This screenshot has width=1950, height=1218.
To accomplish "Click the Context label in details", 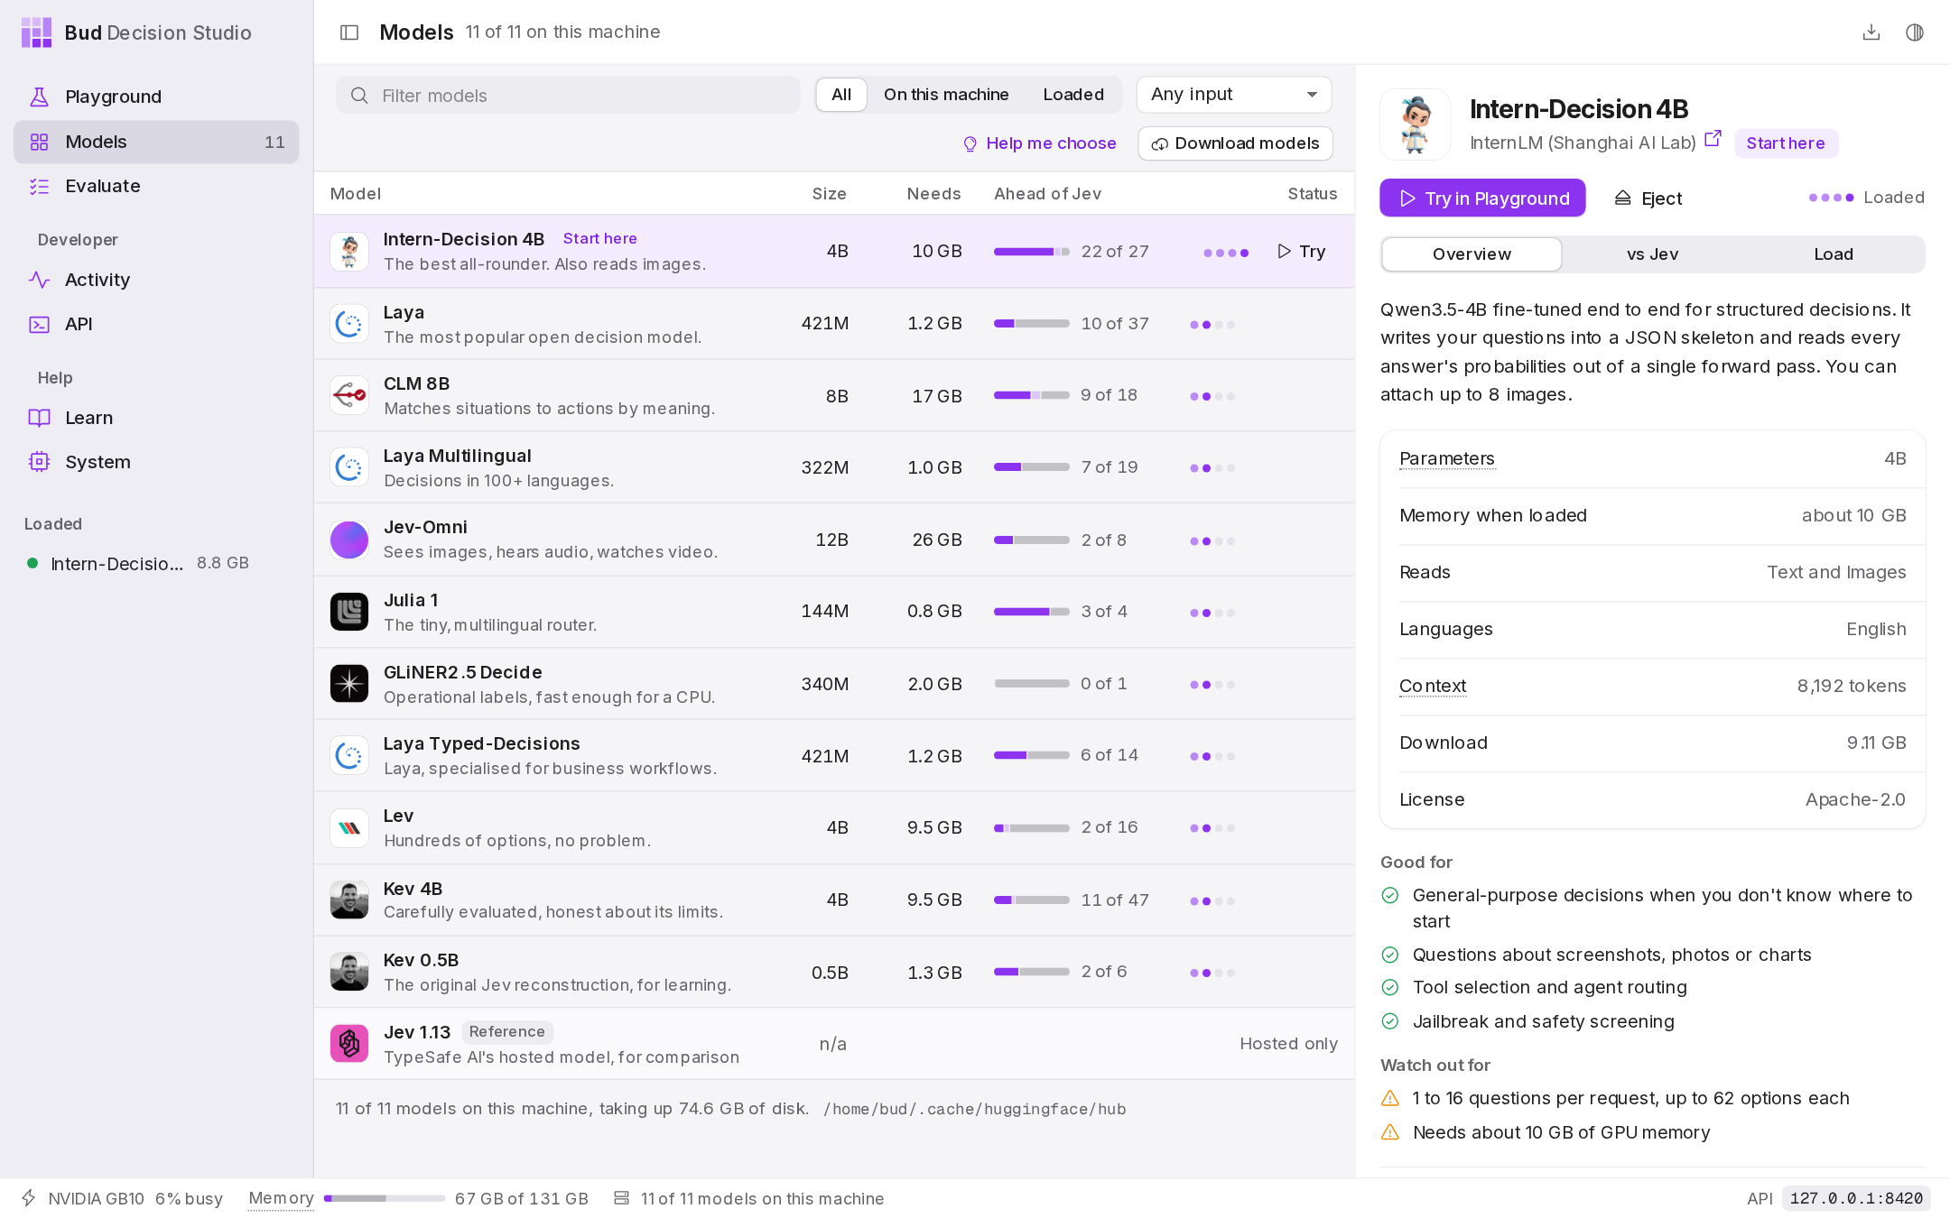I will pyautogui.click(x=1433, y=686).
